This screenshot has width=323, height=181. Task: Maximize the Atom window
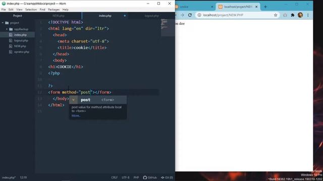[158, 4]
